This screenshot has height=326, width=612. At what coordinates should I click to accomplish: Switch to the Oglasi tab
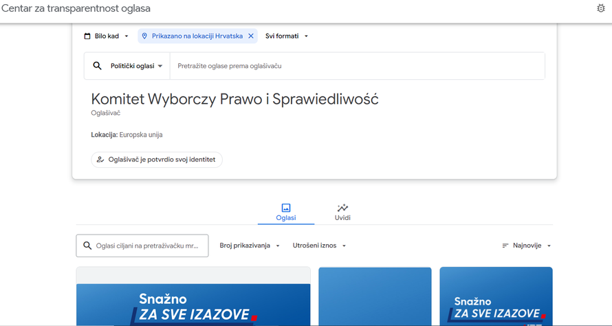(286, 213)
